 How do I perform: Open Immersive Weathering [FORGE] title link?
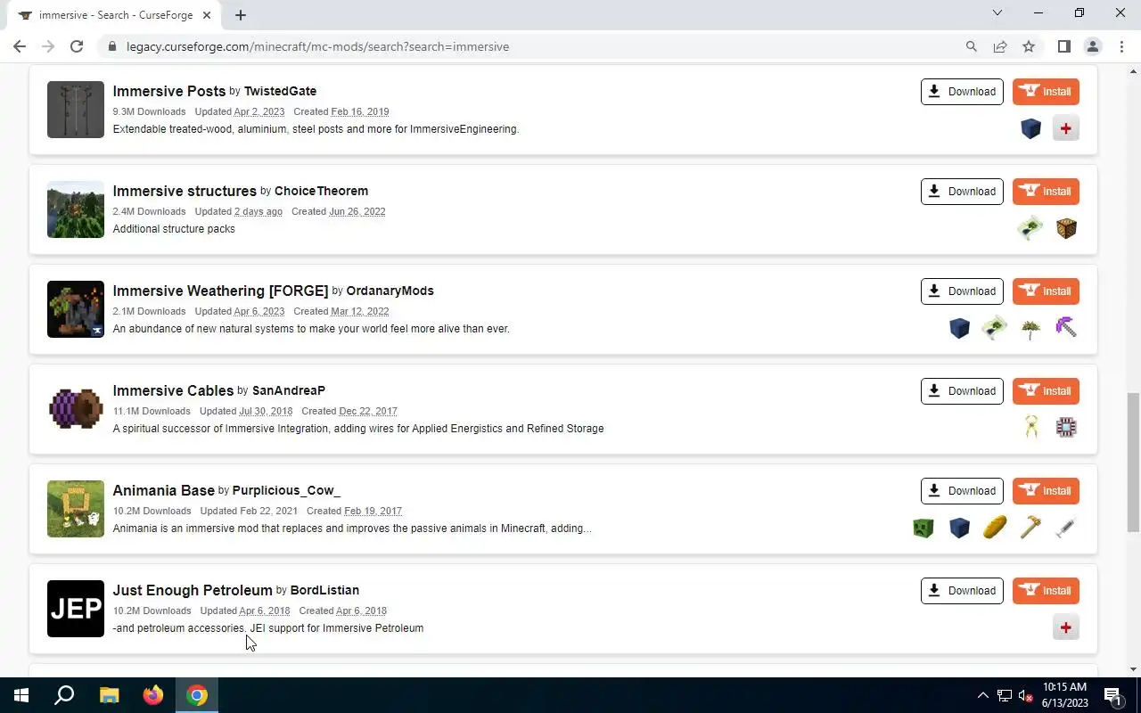point(220,291)
